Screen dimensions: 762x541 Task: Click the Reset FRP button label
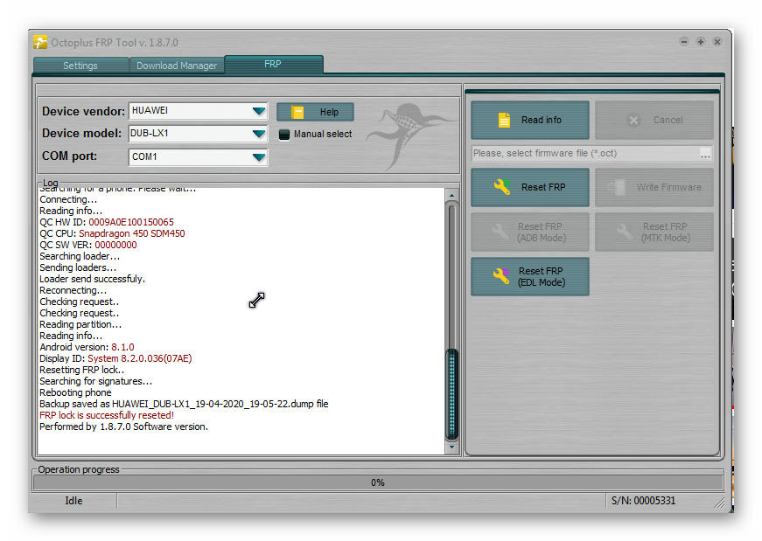coord(543,187)
